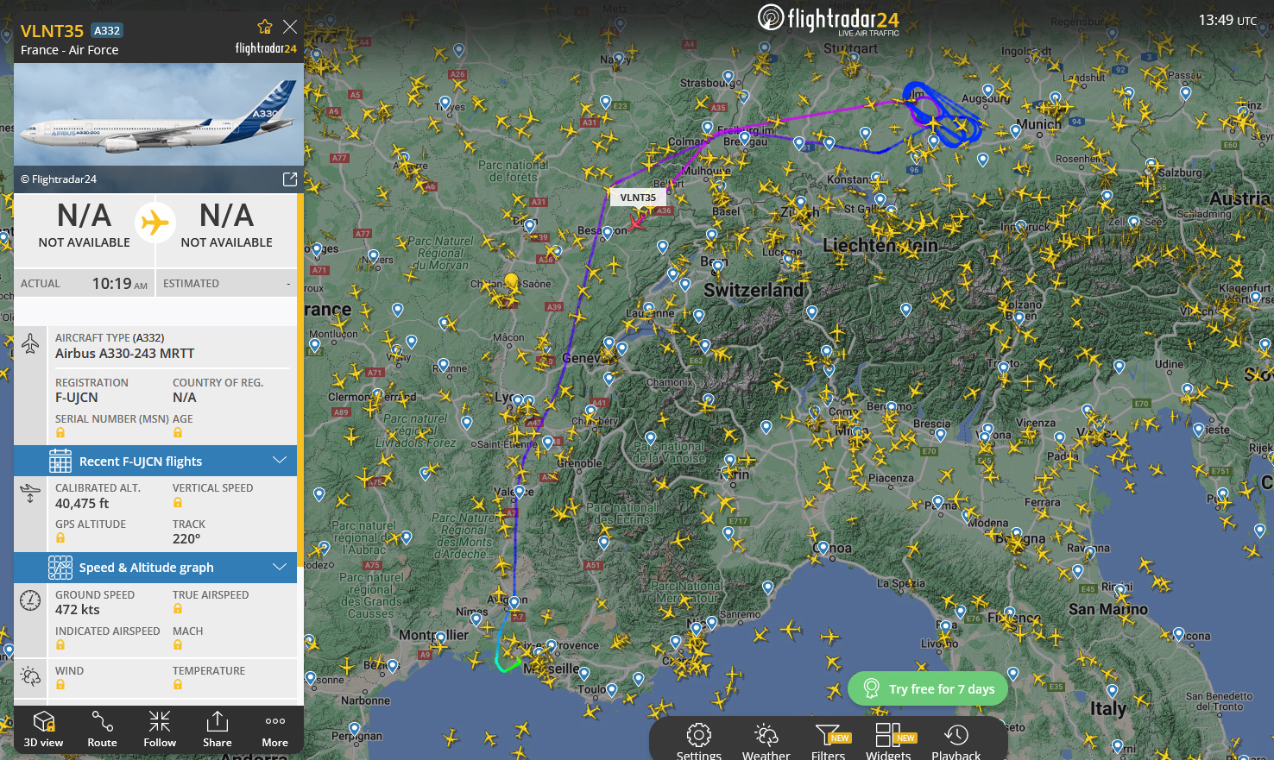
Task: Click the origin airport N/A code
Action: click(x=84, y=215)
